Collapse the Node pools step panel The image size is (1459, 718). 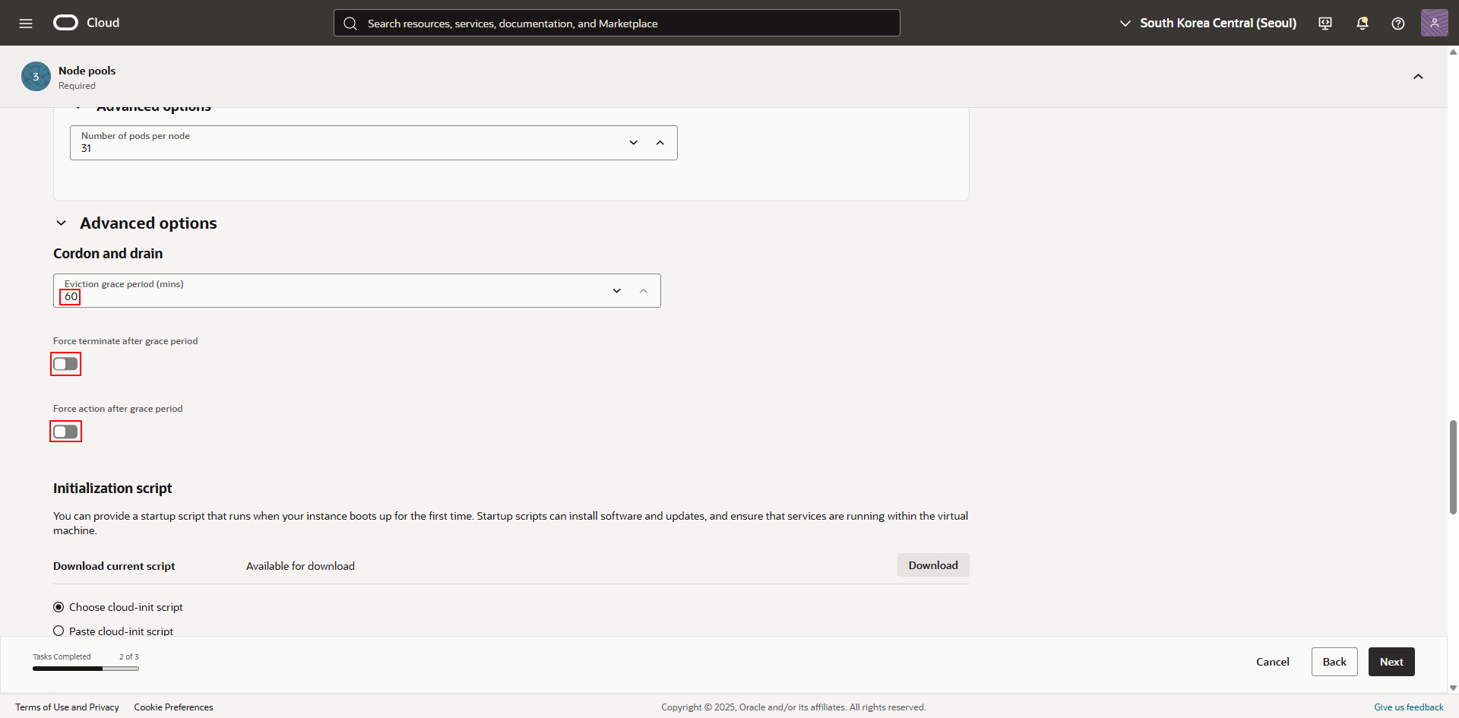(1418, 77)
